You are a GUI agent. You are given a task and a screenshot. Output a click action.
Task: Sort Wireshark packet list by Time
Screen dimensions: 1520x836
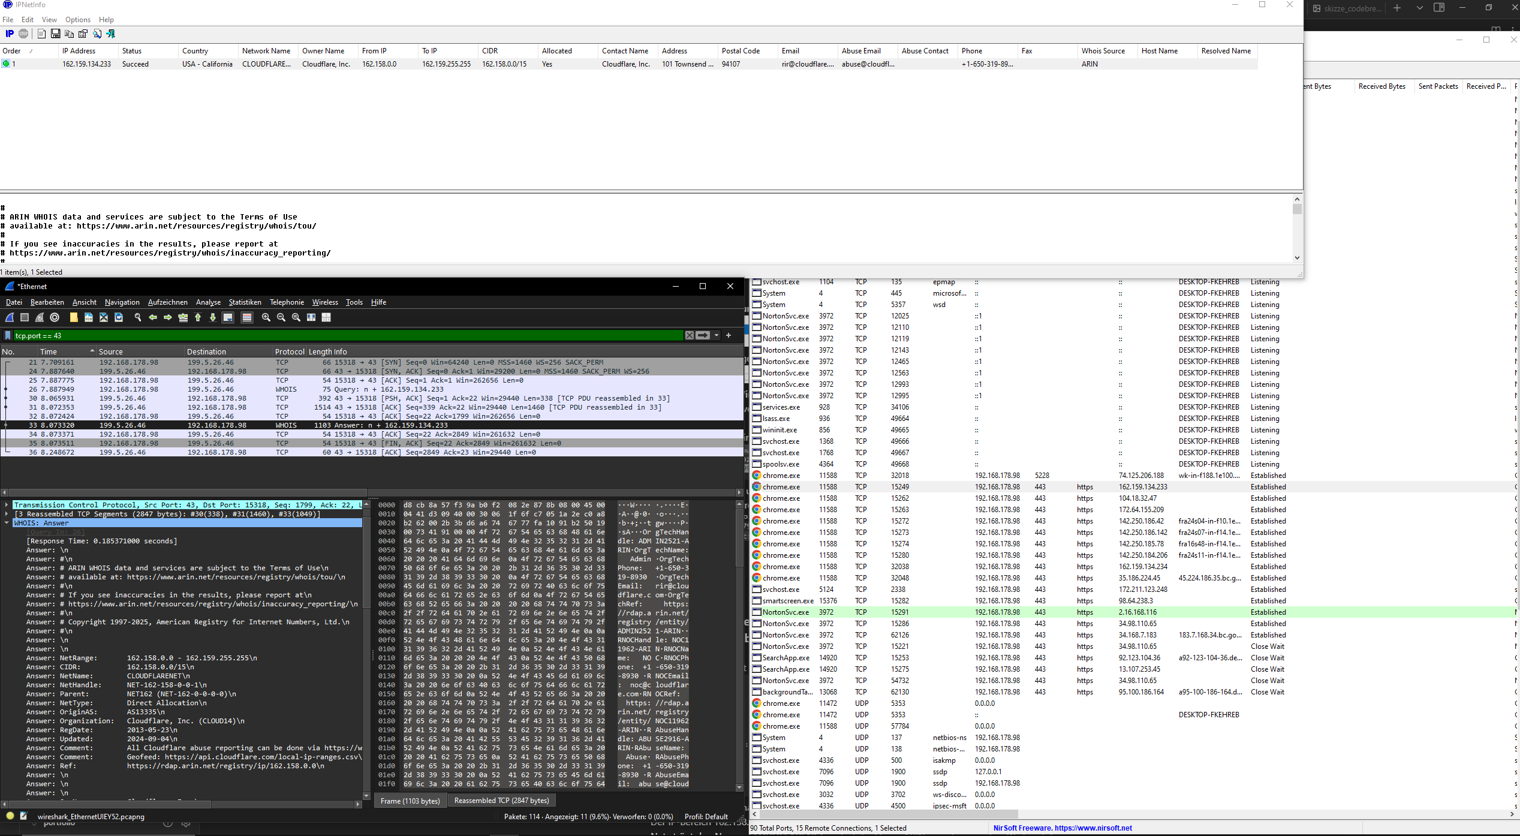coord(67,351)
